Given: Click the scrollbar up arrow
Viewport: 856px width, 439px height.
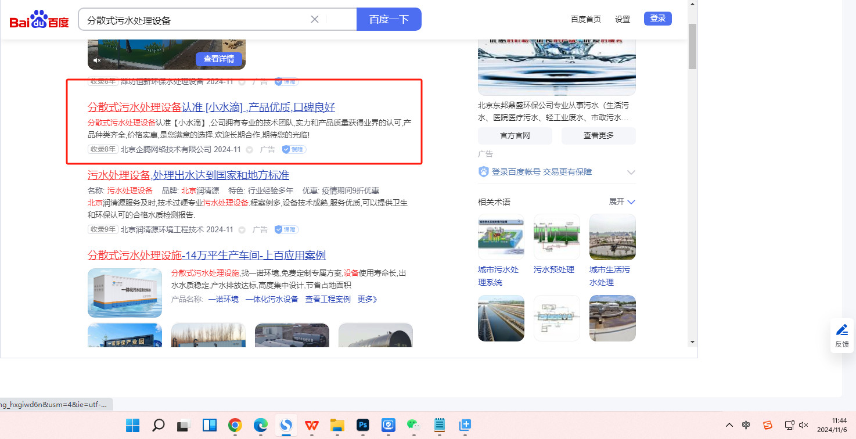Looking at the screenshot, I should [x=692, y=4].
